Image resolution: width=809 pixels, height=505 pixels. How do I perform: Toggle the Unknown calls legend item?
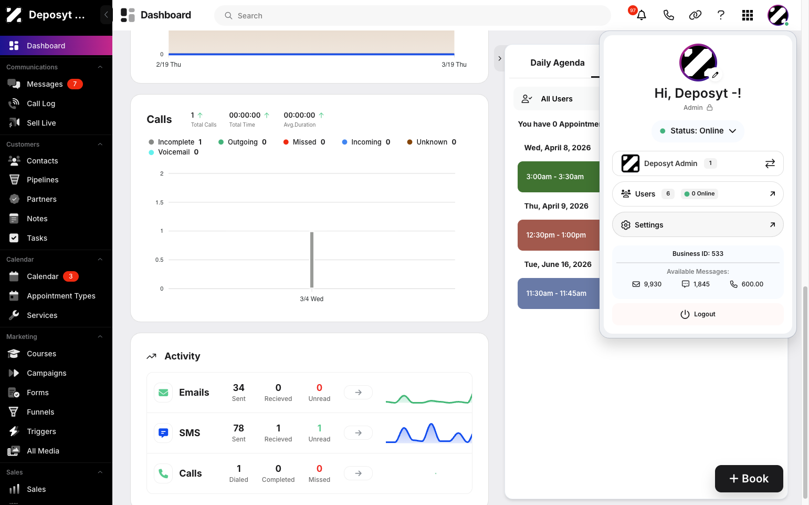tap(432, 142)
